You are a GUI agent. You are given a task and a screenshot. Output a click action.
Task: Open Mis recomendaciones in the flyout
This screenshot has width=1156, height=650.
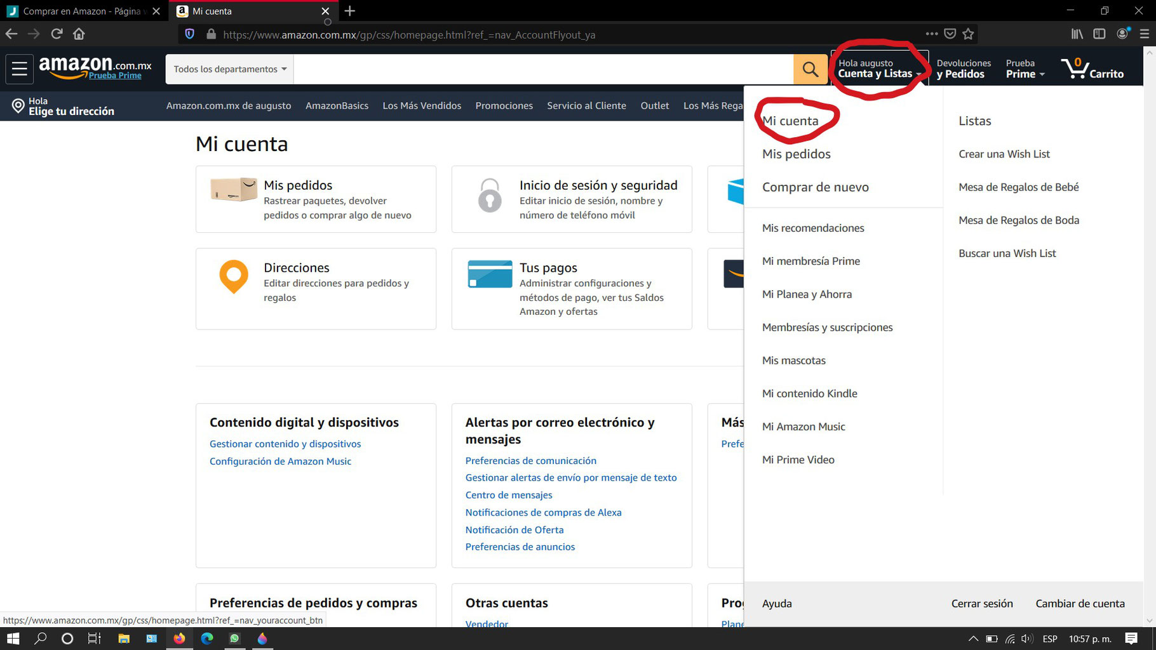(x=813, y=228)
